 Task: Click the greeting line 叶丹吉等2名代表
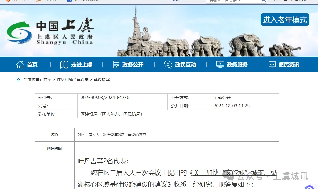coord(103,161)
